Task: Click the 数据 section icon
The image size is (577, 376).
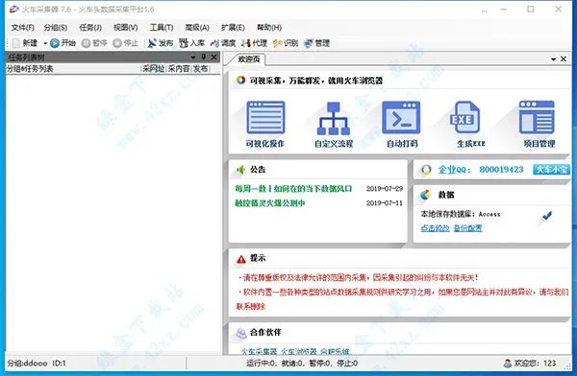Action: (x=425, y=195)
